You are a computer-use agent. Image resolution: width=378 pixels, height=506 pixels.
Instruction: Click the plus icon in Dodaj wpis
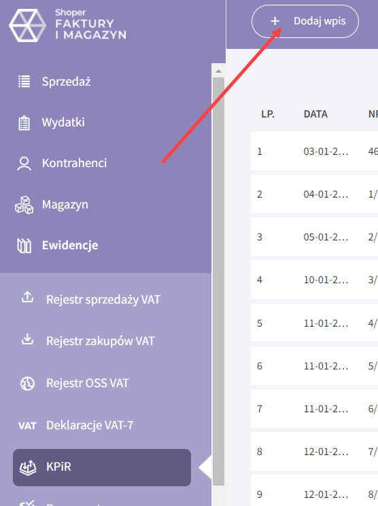tap(275, 21)
